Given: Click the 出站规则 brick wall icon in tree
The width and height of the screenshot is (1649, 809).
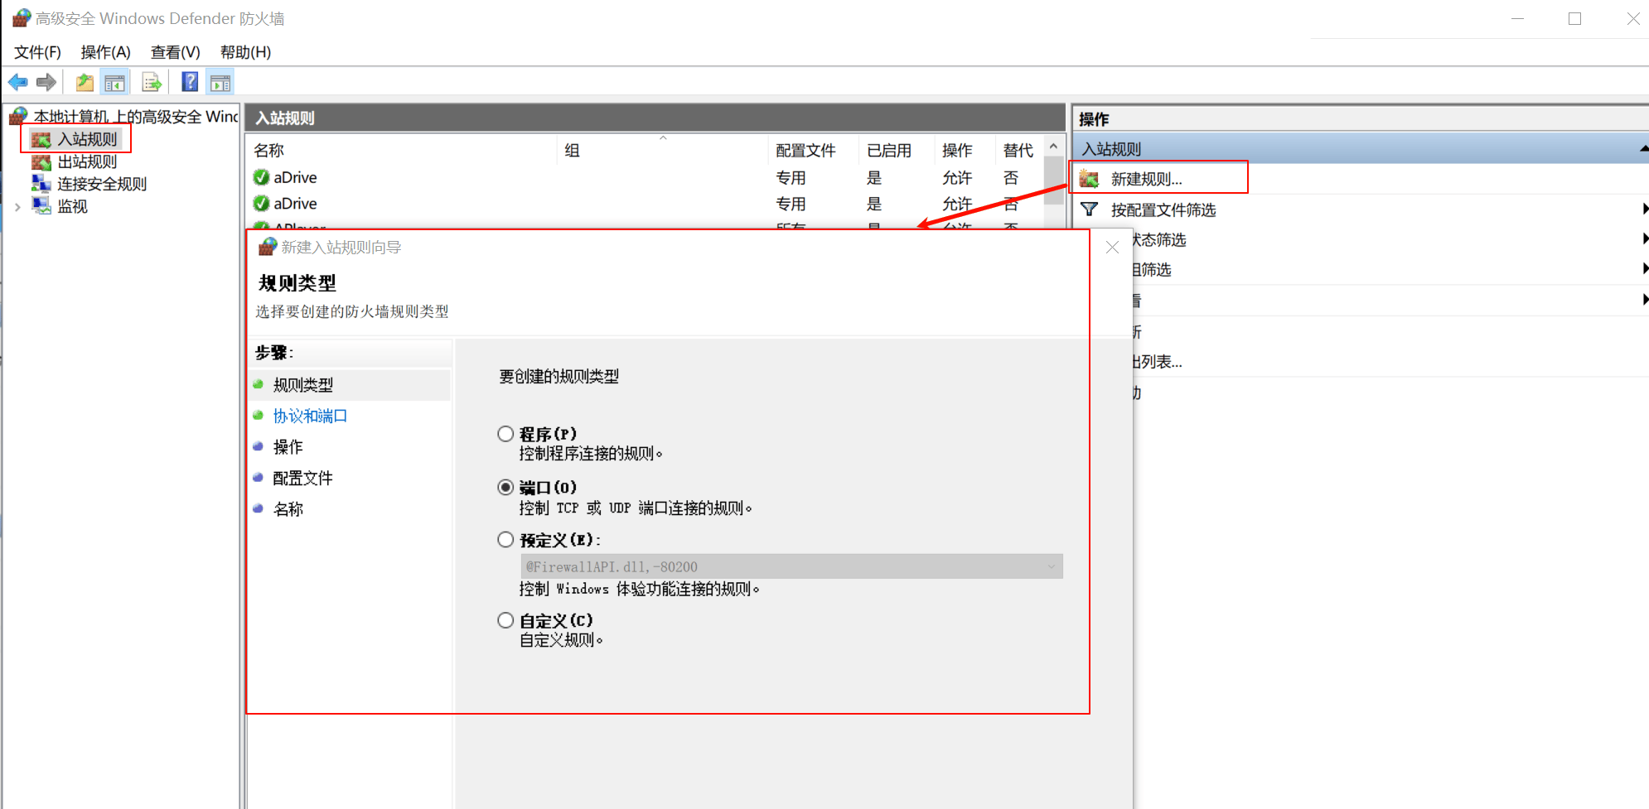Looking at the screenshot, I should click(41, 161).
